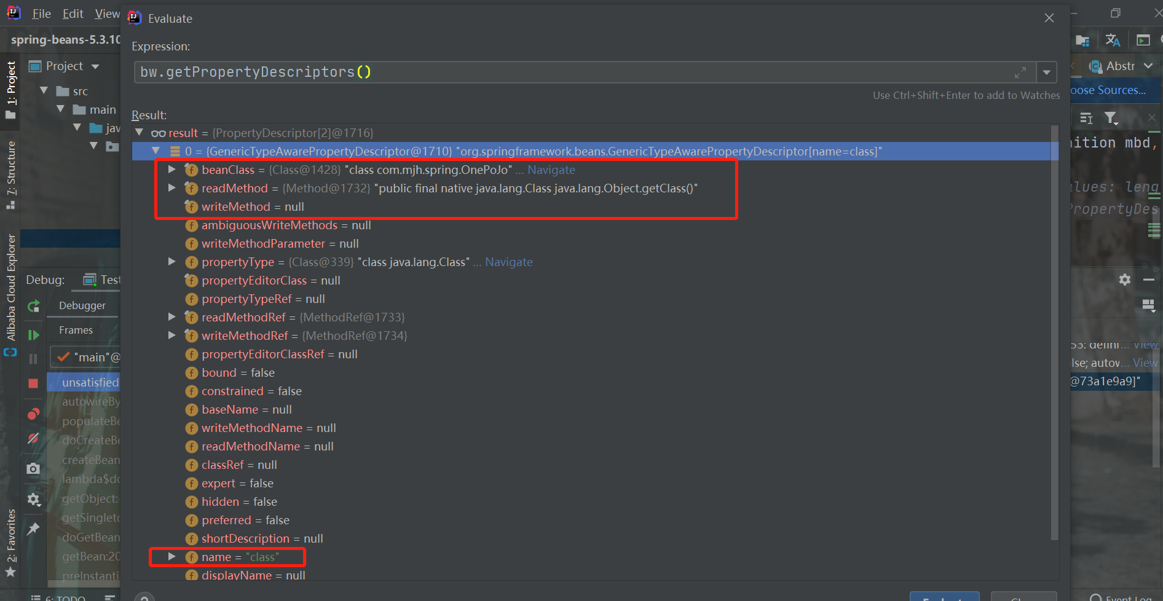The width and height of the screenshot is (1163, 601).
Task: Click the Choose Sources link in editor
Action: tap(1108, 90)
